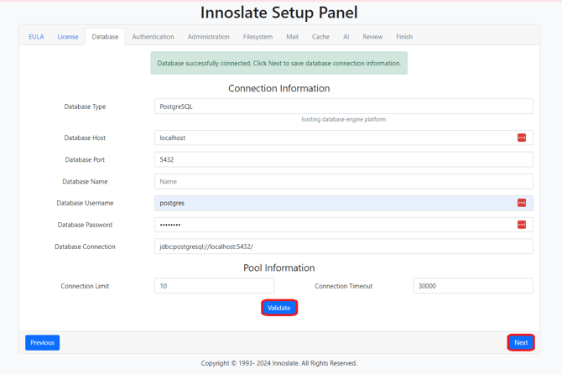Image resolution: width=562 pixels, height=374 pixels.
Task: Switch to the Filesystem tab
Action: click(258, 37)
